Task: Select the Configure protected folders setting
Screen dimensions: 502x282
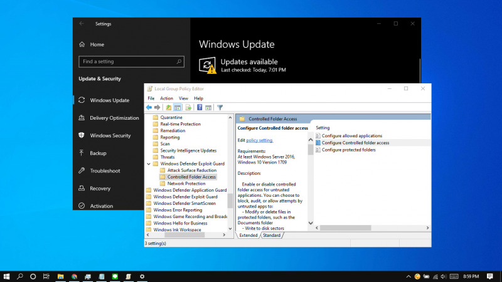Action: (x=348, y=150)
